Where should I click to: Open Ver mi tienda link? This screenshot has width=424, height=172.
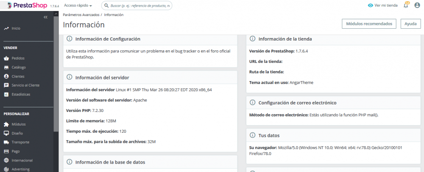pyautogui.click(x=383, y=5)
